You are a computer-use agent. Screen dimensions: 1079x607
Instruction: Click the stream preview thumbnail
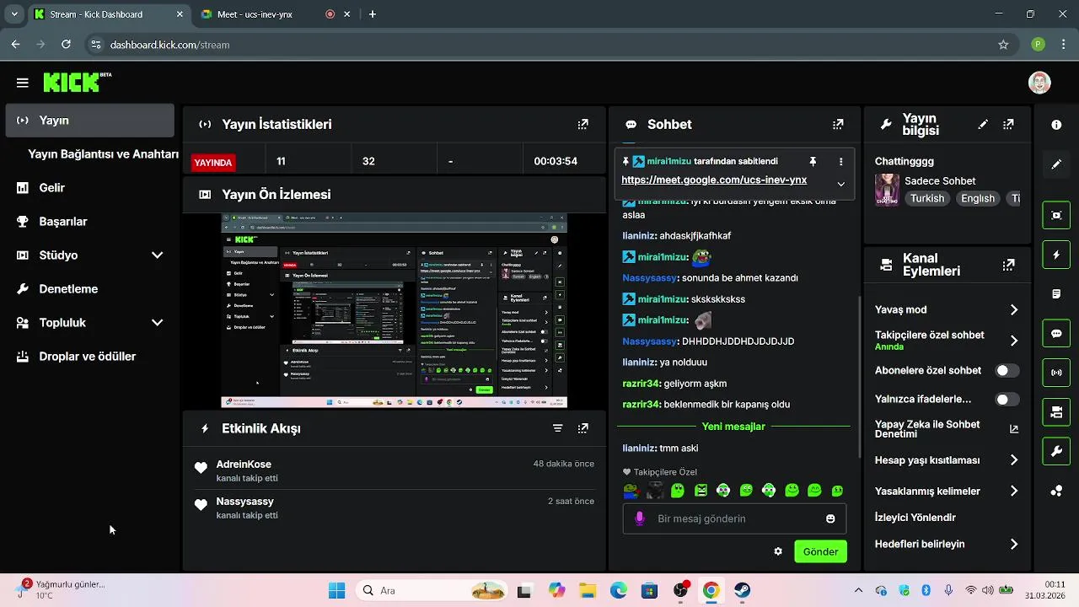394,310
